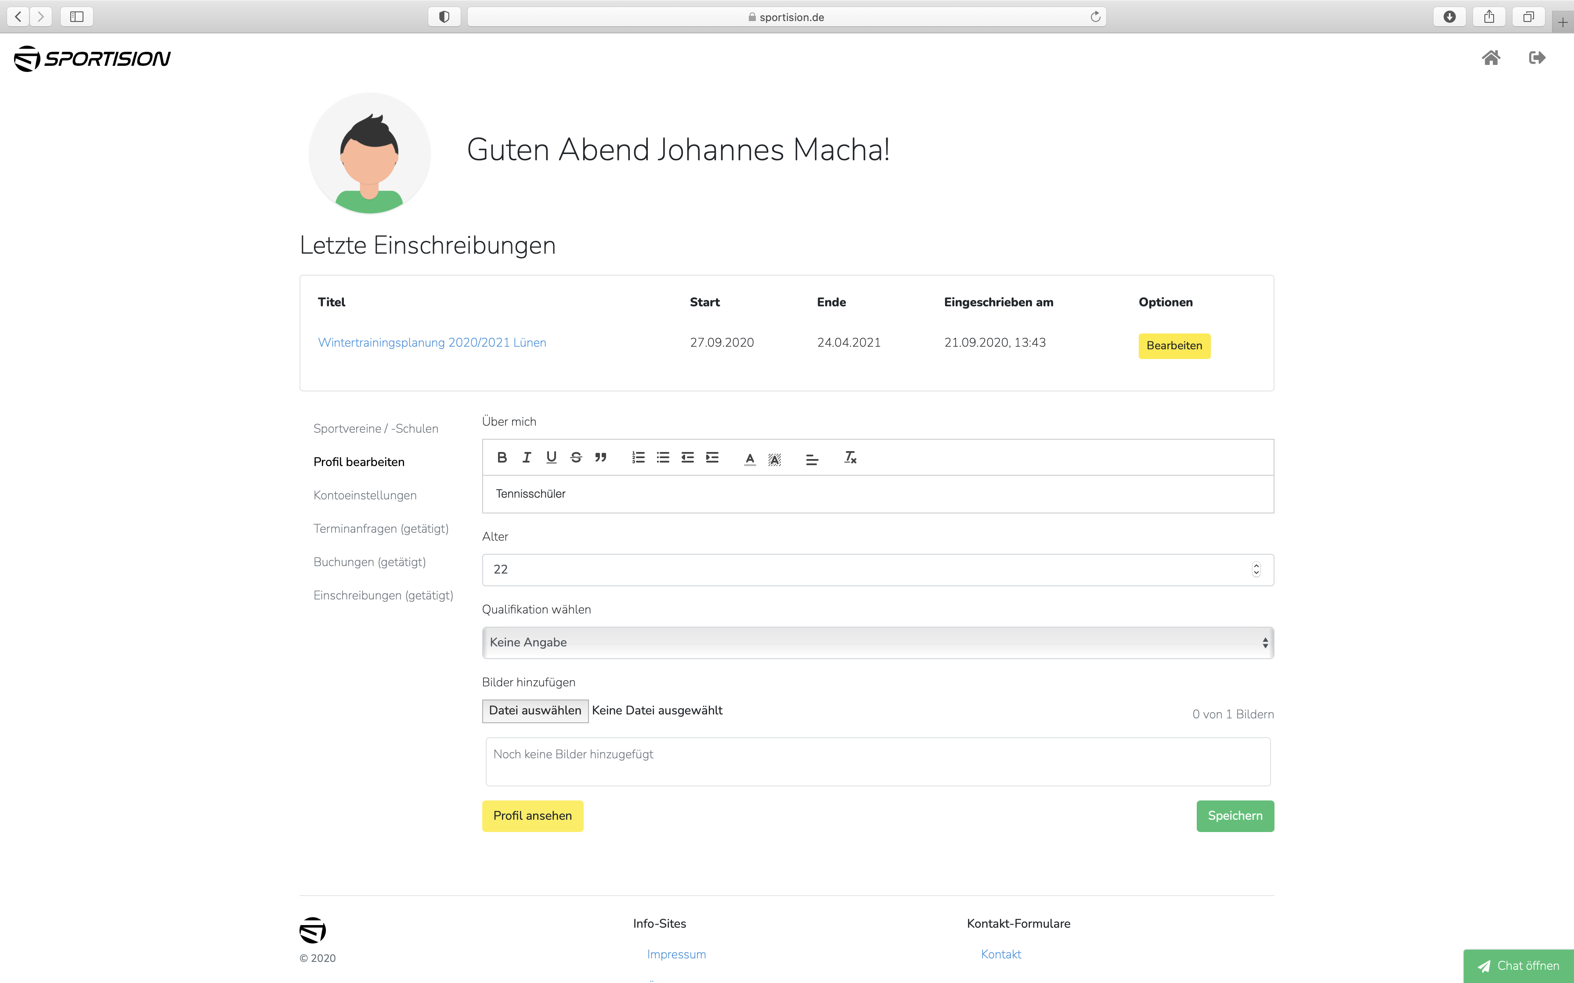Toggle underline formatting in editor
Screen dimensions: 1574x983
552,458
